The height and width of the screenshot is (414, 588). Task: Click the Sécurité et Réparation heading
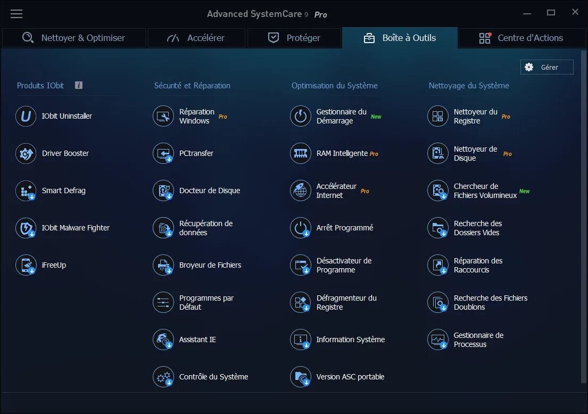click(193, 86)
